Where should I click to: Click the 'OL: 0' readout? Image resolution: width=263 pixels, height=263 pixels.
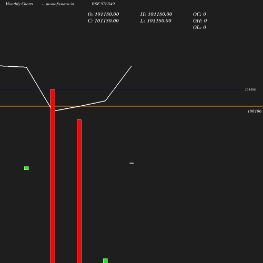click(x=199, y=27)
